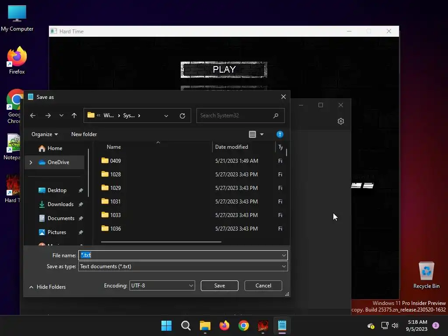Unpin icon beside Downloads

(81, 204)
